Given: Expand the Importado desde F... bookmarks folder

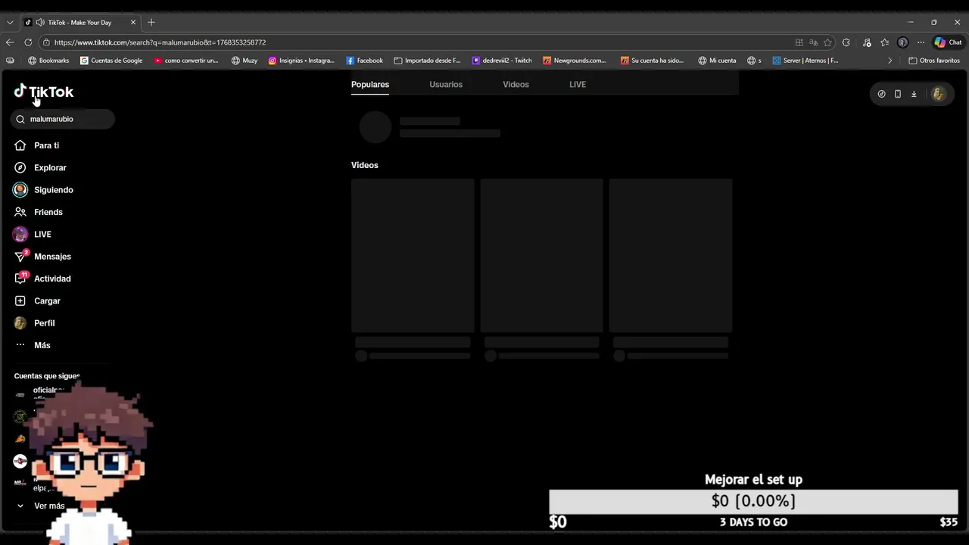Looking at the screenshot, I should (x=428, y=61).
